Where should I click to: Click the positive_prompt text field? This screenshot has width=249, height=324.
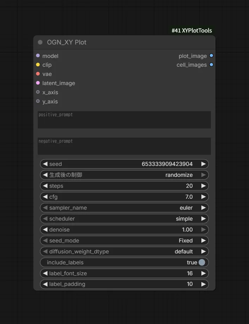[x=124, y=120]
